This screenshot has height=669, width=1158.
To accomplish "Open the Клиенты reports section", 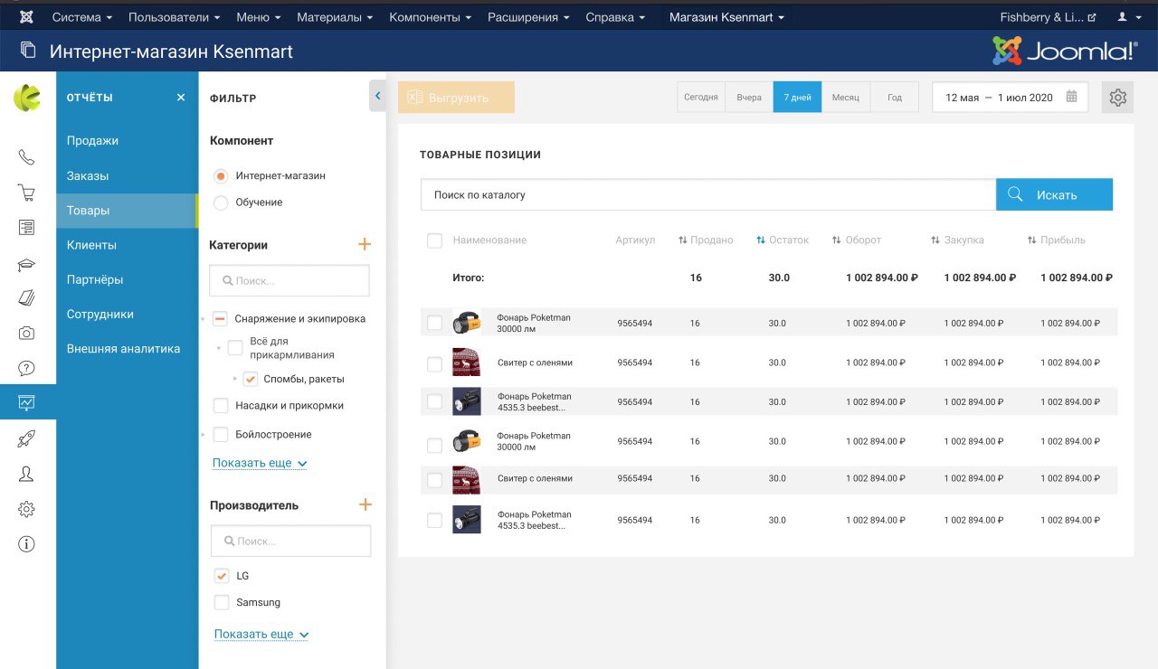I will click(91, 245).
